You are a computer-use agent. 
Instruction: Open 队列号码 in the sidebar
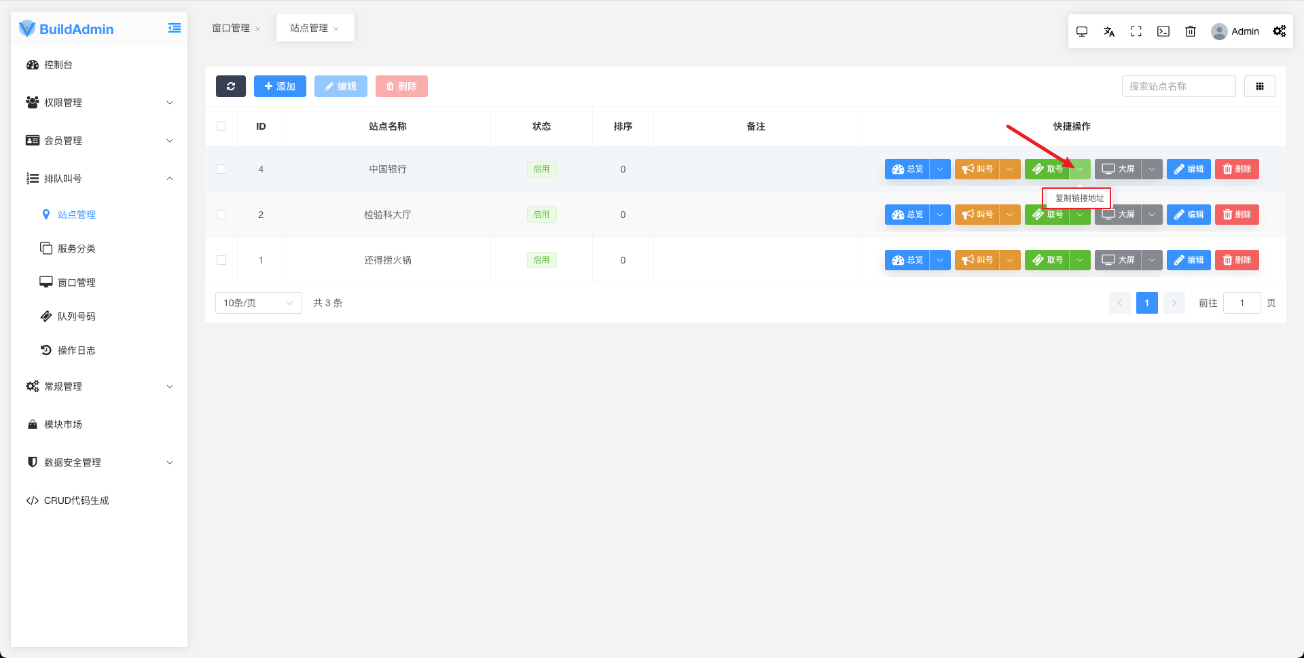click(99, 316)
